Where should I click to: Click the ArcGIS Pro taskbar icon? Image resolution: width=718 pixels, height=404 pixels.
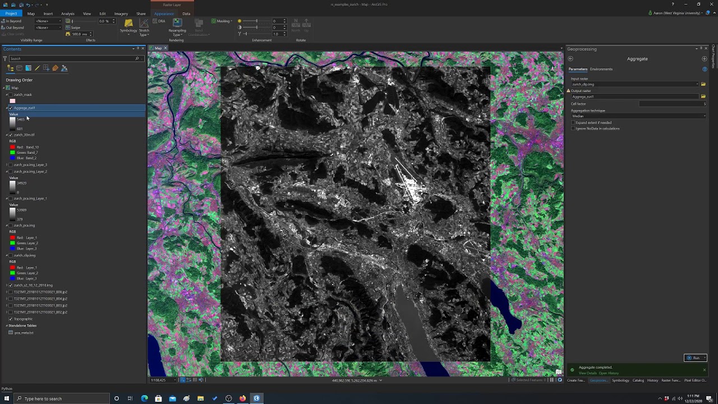click(x=256, y=398)
